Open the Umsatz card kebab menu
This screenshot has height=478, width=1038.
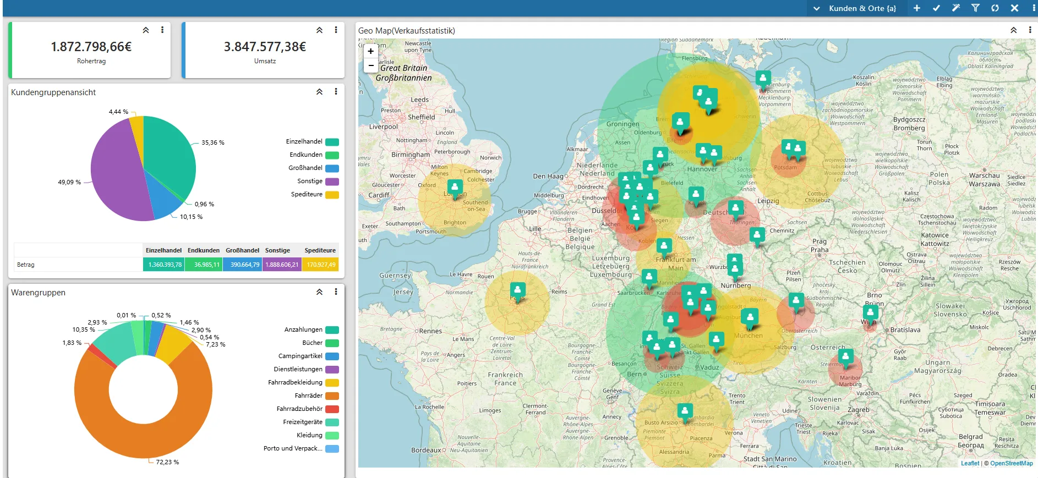pyautogui.click(x=336, y=30)
